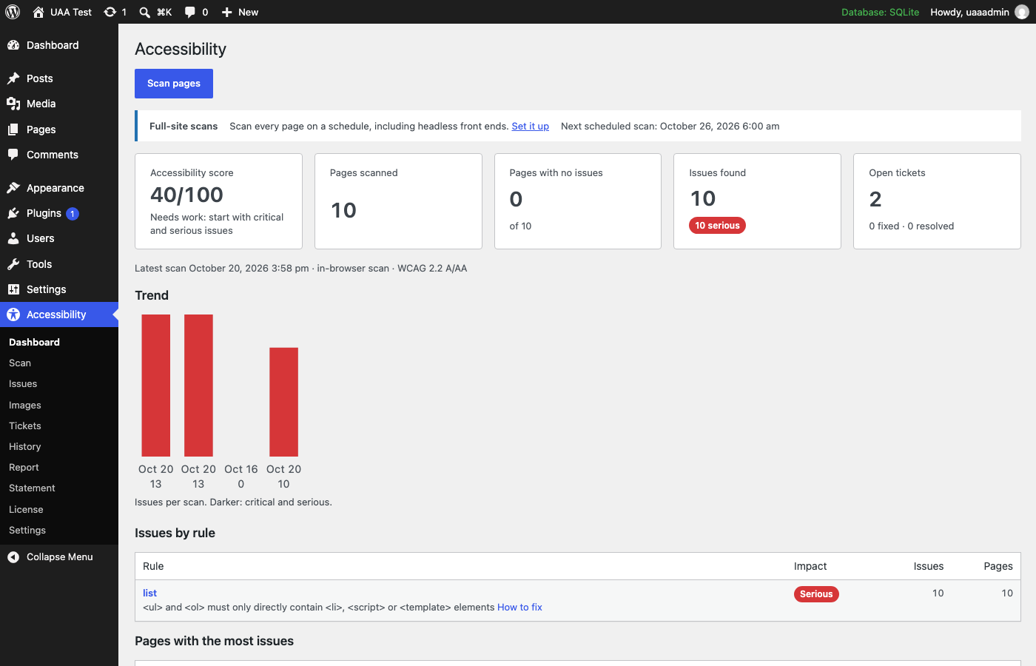Image resolution: width=1036 pixels, height=666 pixels.
Task: Open the How to fix link
Action: point(519,608)
